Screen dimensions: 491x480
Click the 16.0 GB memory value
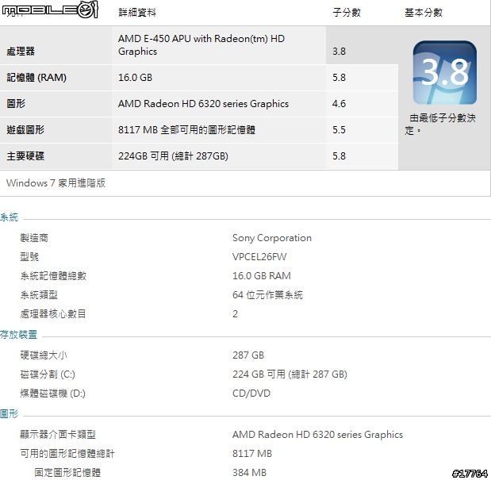[x=136, y=77]
